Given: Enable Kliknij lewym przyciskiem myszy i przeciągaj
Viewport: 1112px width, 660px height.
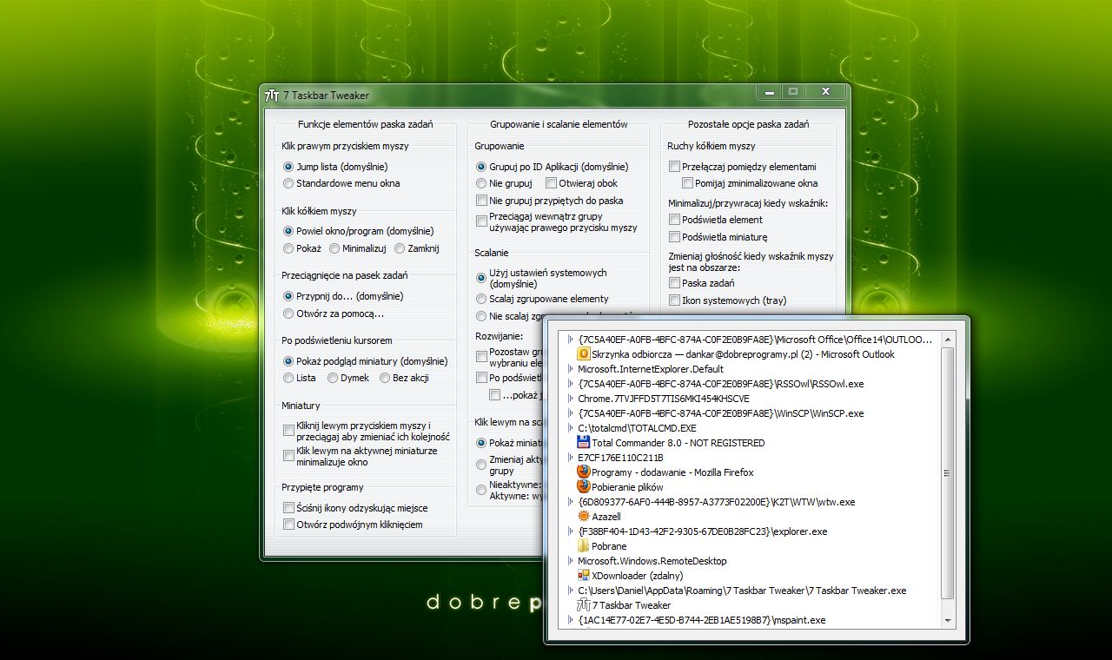Looking at the screenshot, I should click(289, 431).
